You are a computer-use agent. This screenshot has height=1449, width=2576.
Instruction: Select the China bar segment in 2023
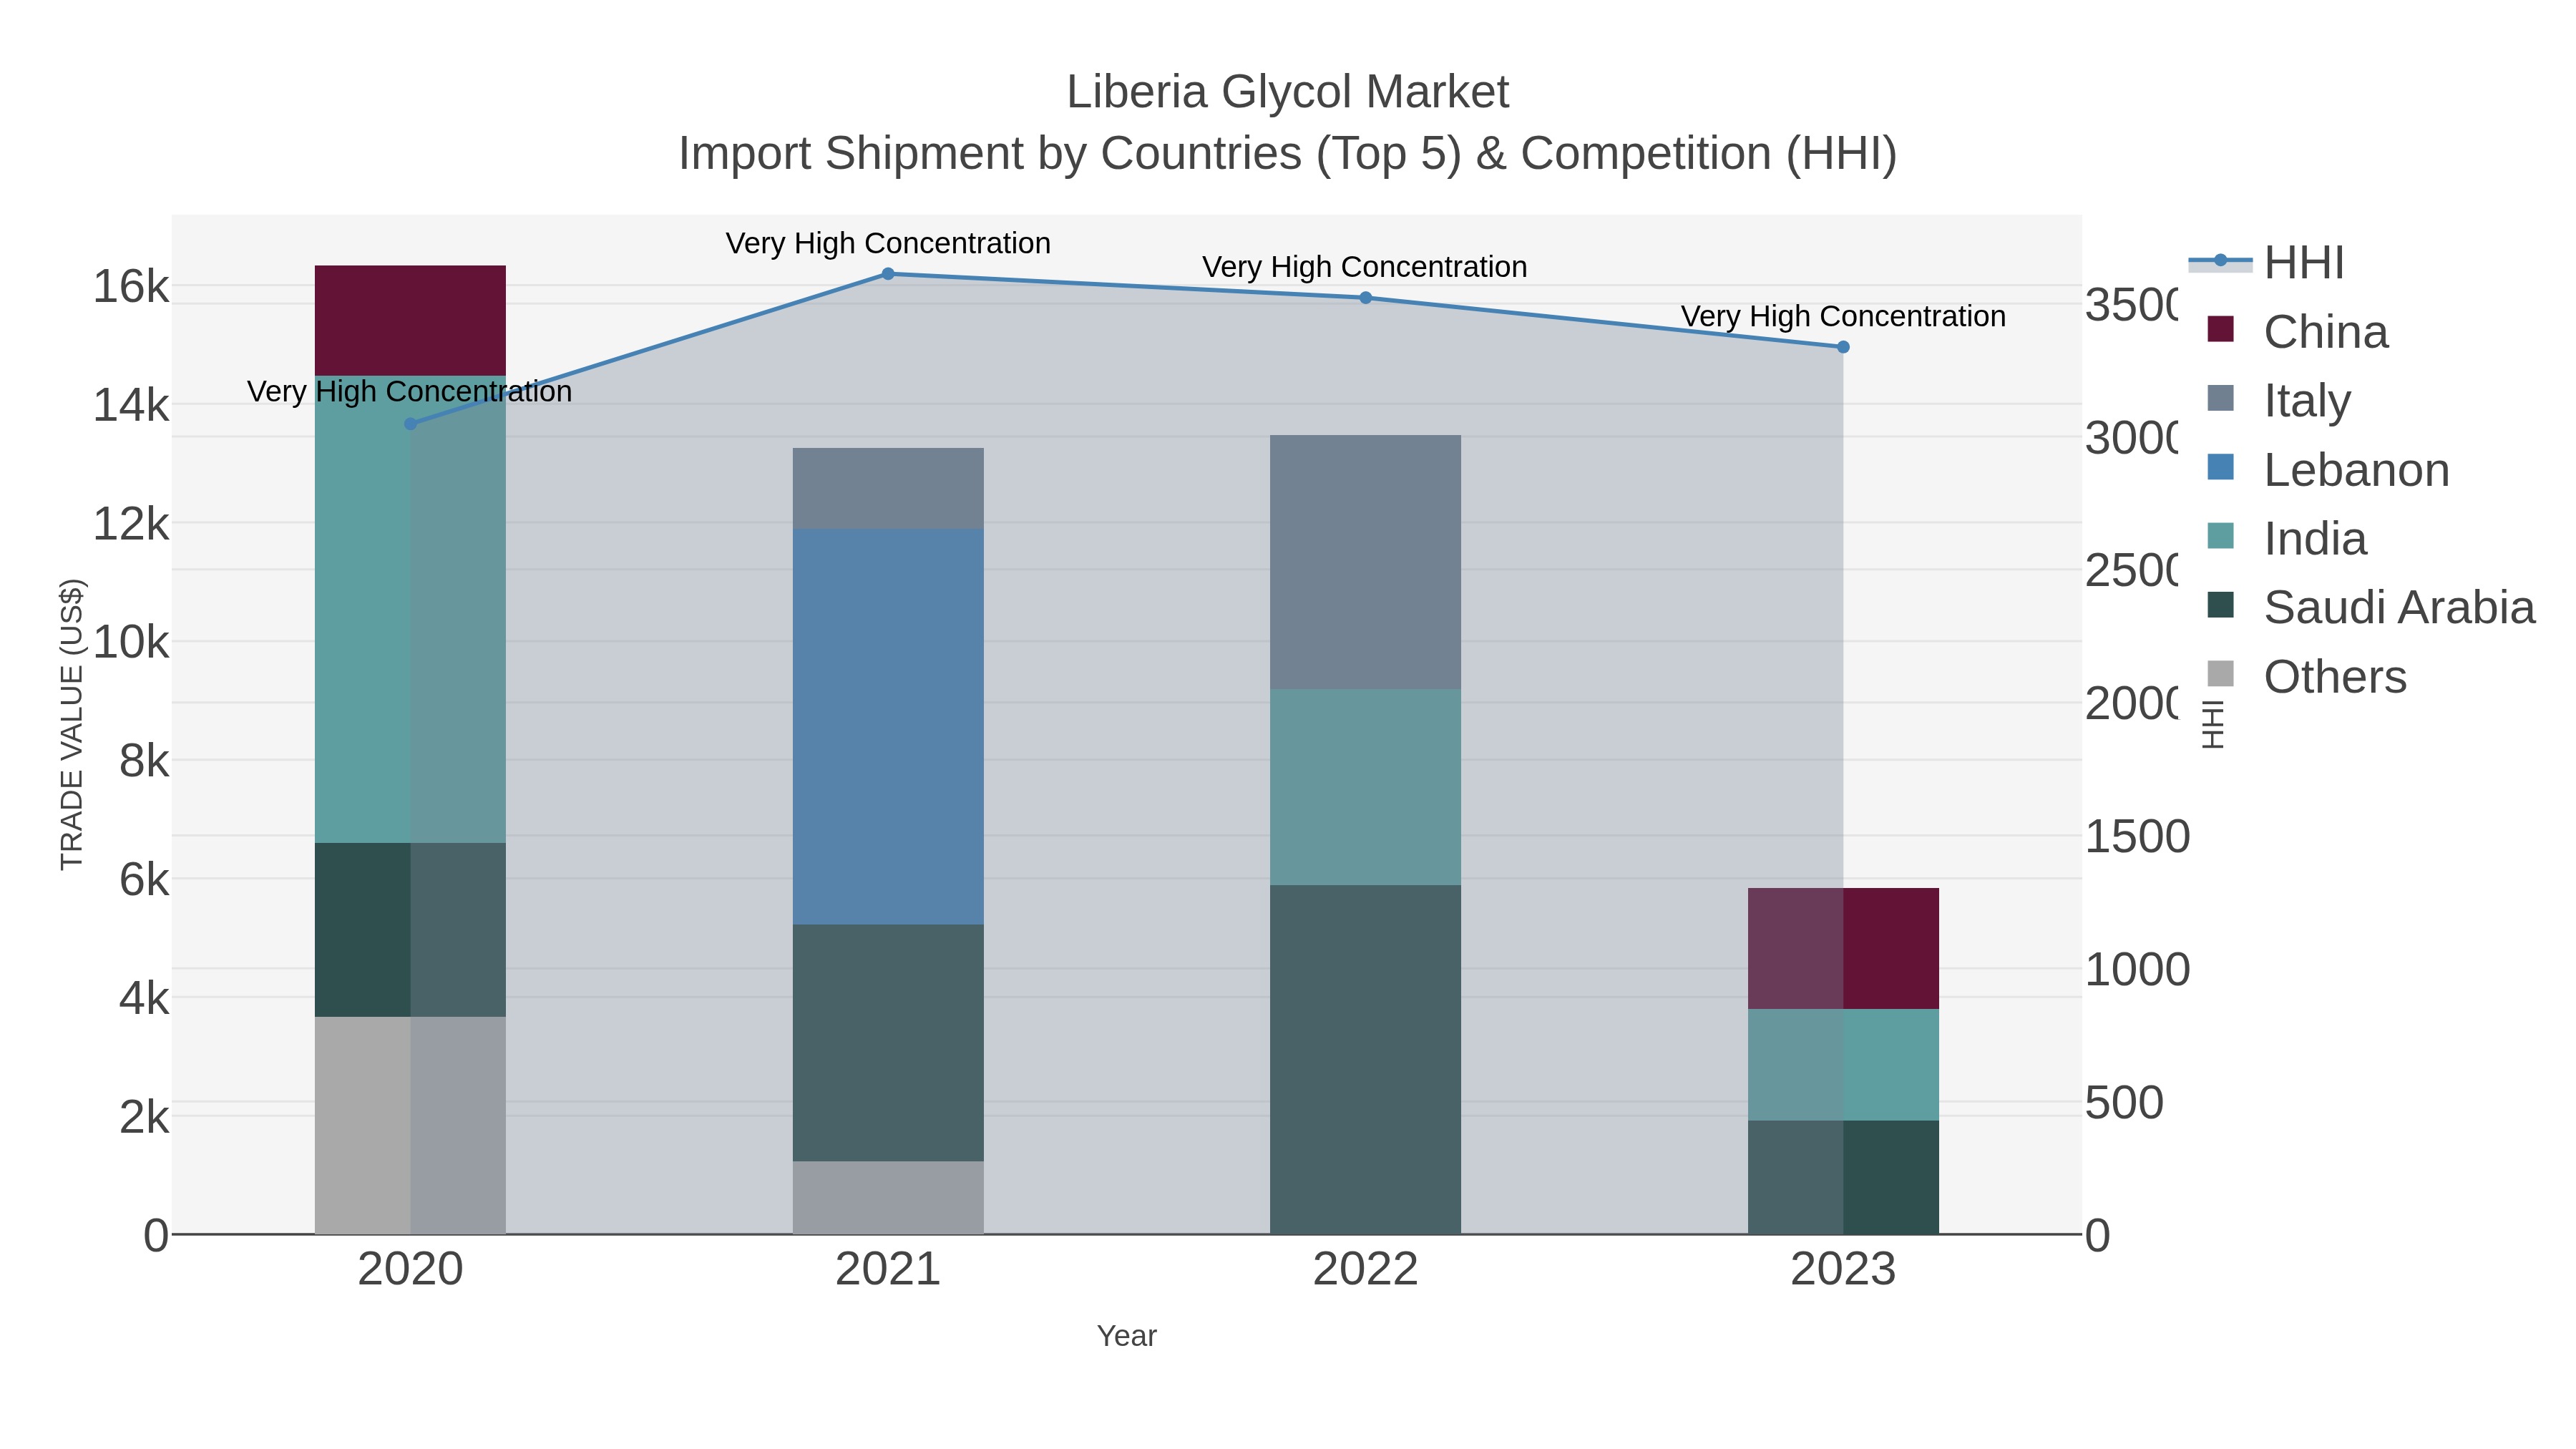click(x=1843, y=949)
